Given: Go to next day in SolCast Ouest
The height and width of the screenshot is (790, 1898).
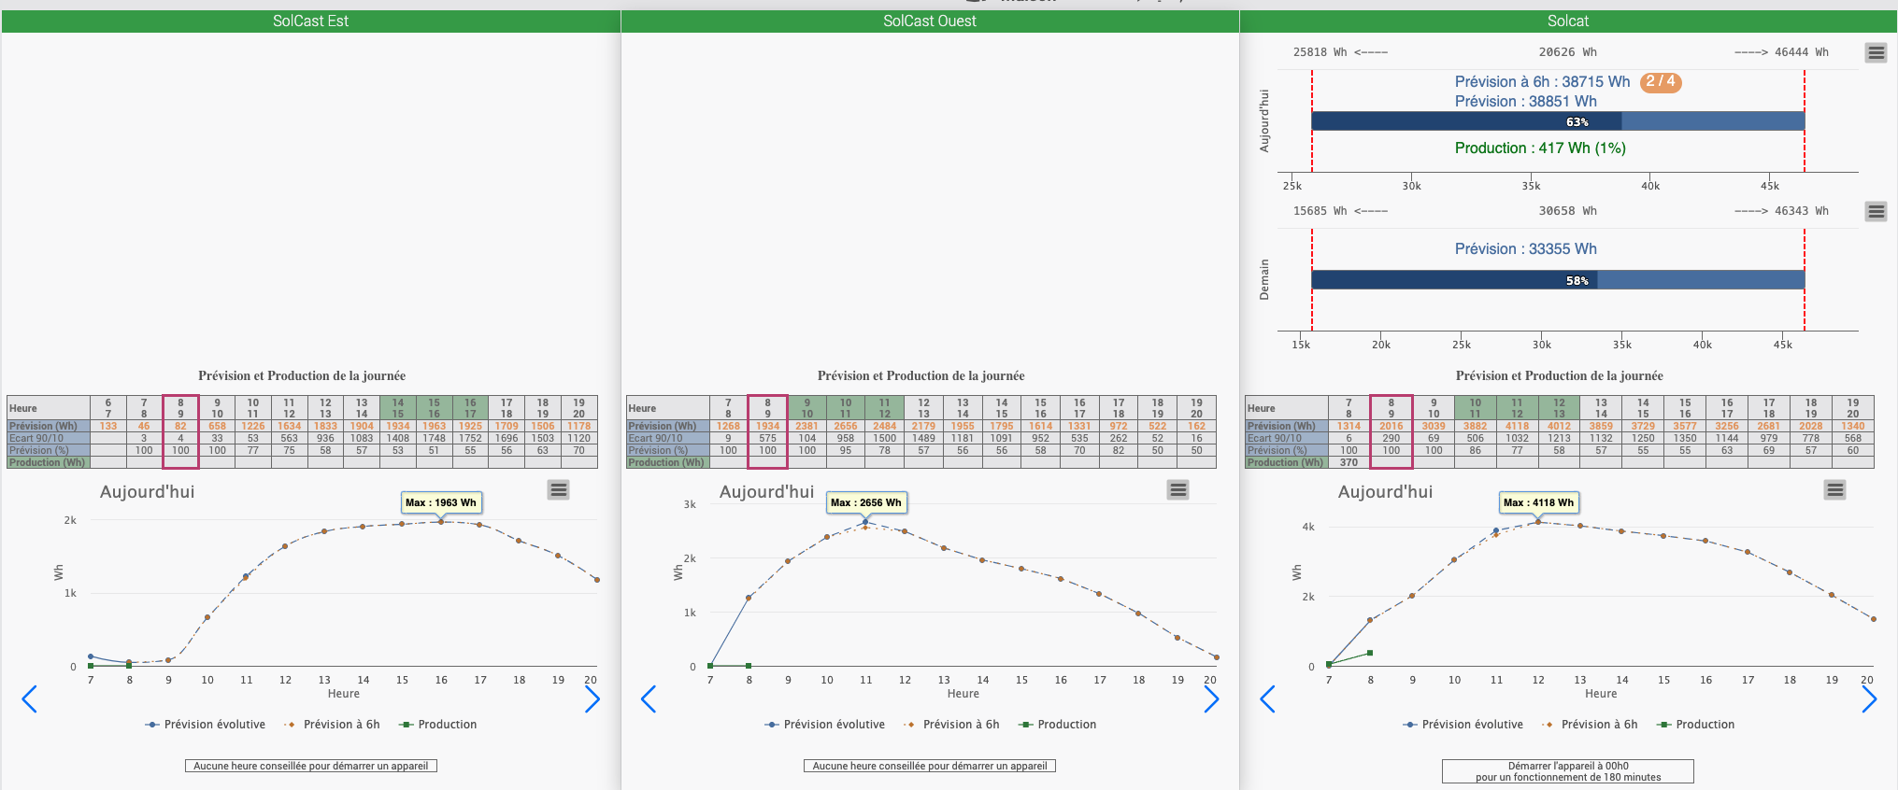Looking at the screenshot, I should [1211, 698].
